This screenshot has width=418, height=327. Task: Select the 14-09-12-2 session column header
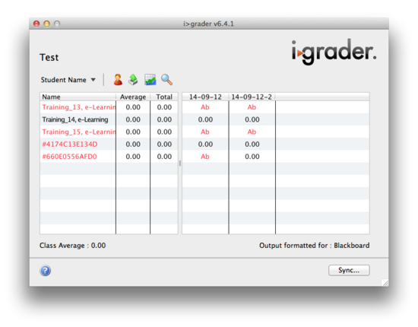point(252,97)
